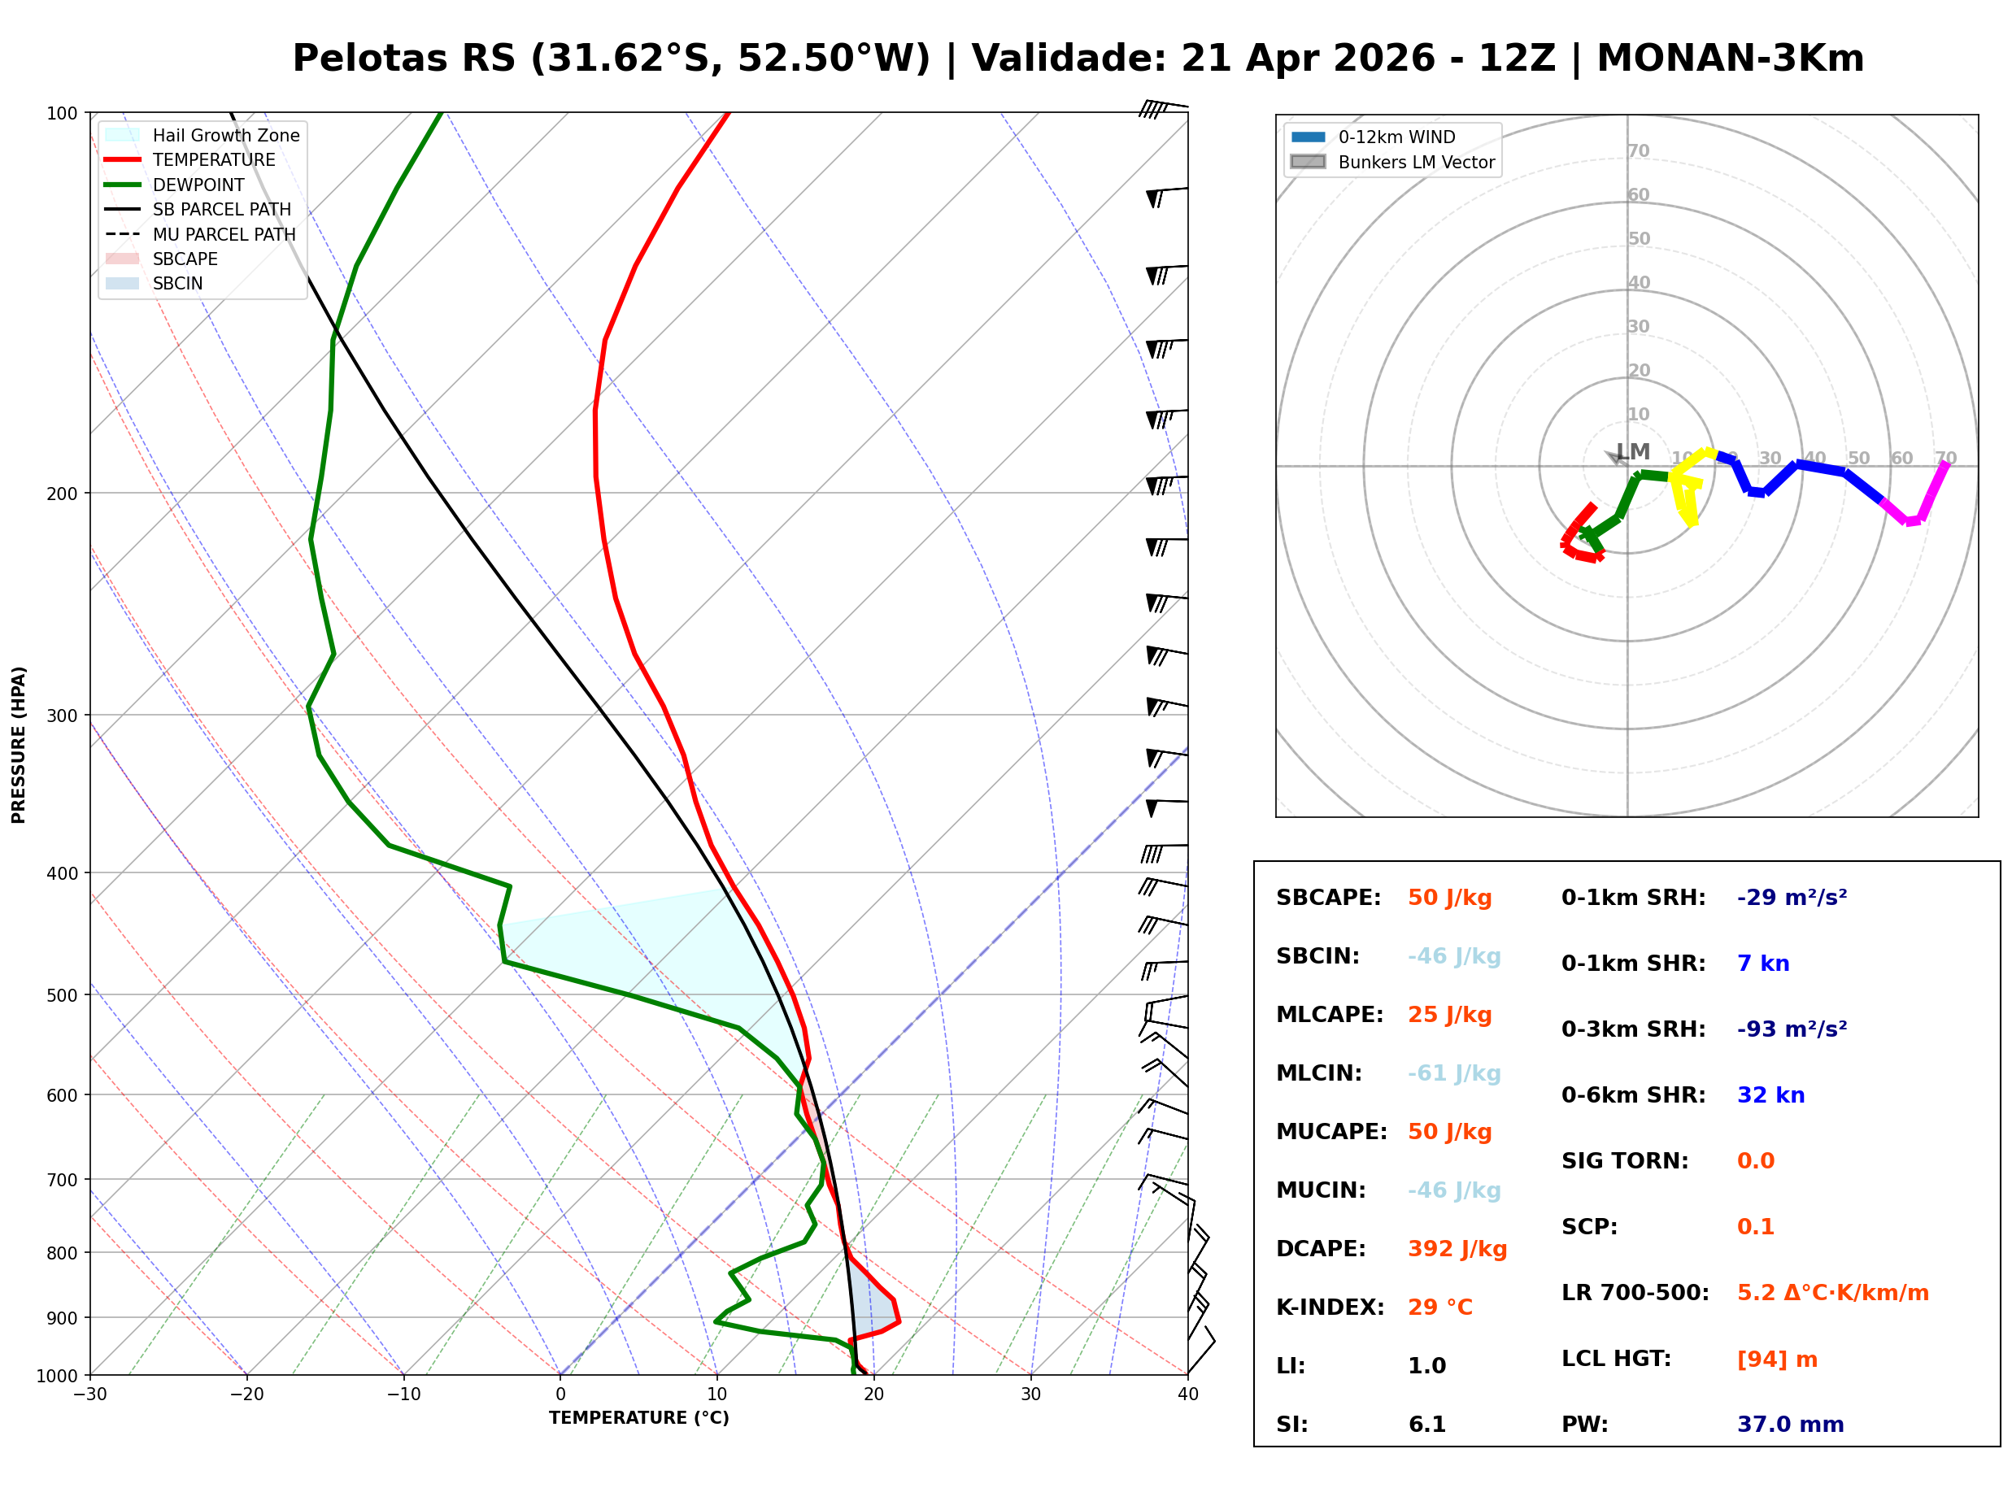Click the TEMPERATURE (°C) axis label
The width and height of the screenshot is (2012, 1488).
point(638,1418)
